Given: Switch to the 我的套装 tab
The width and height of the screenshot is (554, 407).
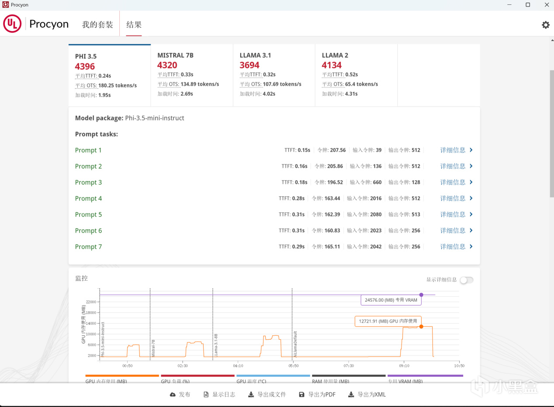Looking at the screenshot, I should (x=97, y=24).
